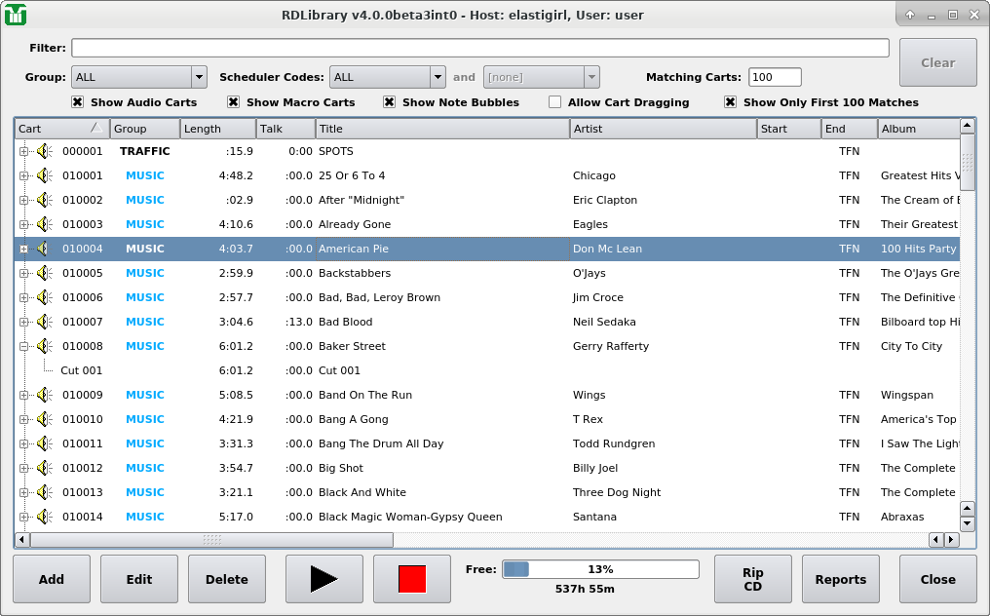Open the Reports button
The width and height of the screenshot is (990, 616).
coord(840,579)
